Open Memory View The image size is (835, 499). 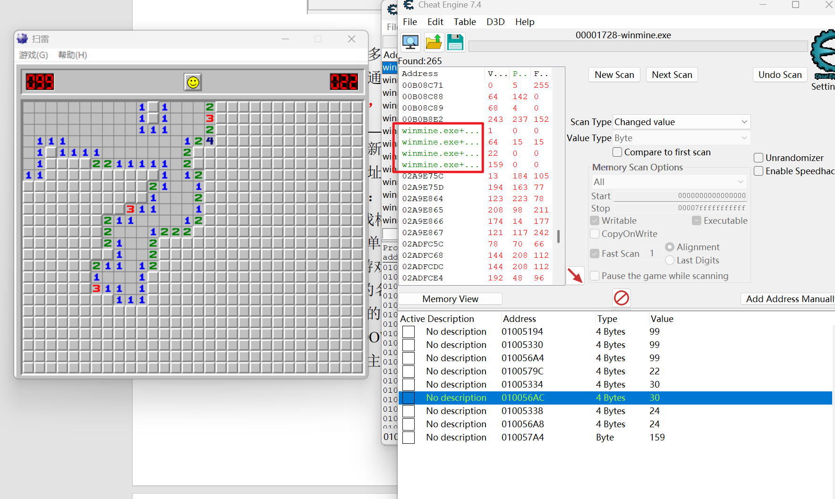pyautogui.click(x=450, y=299)
